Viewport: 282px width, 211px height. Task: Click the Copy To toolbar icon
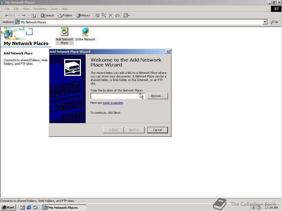pyautogui.click(x=104, y=15)
